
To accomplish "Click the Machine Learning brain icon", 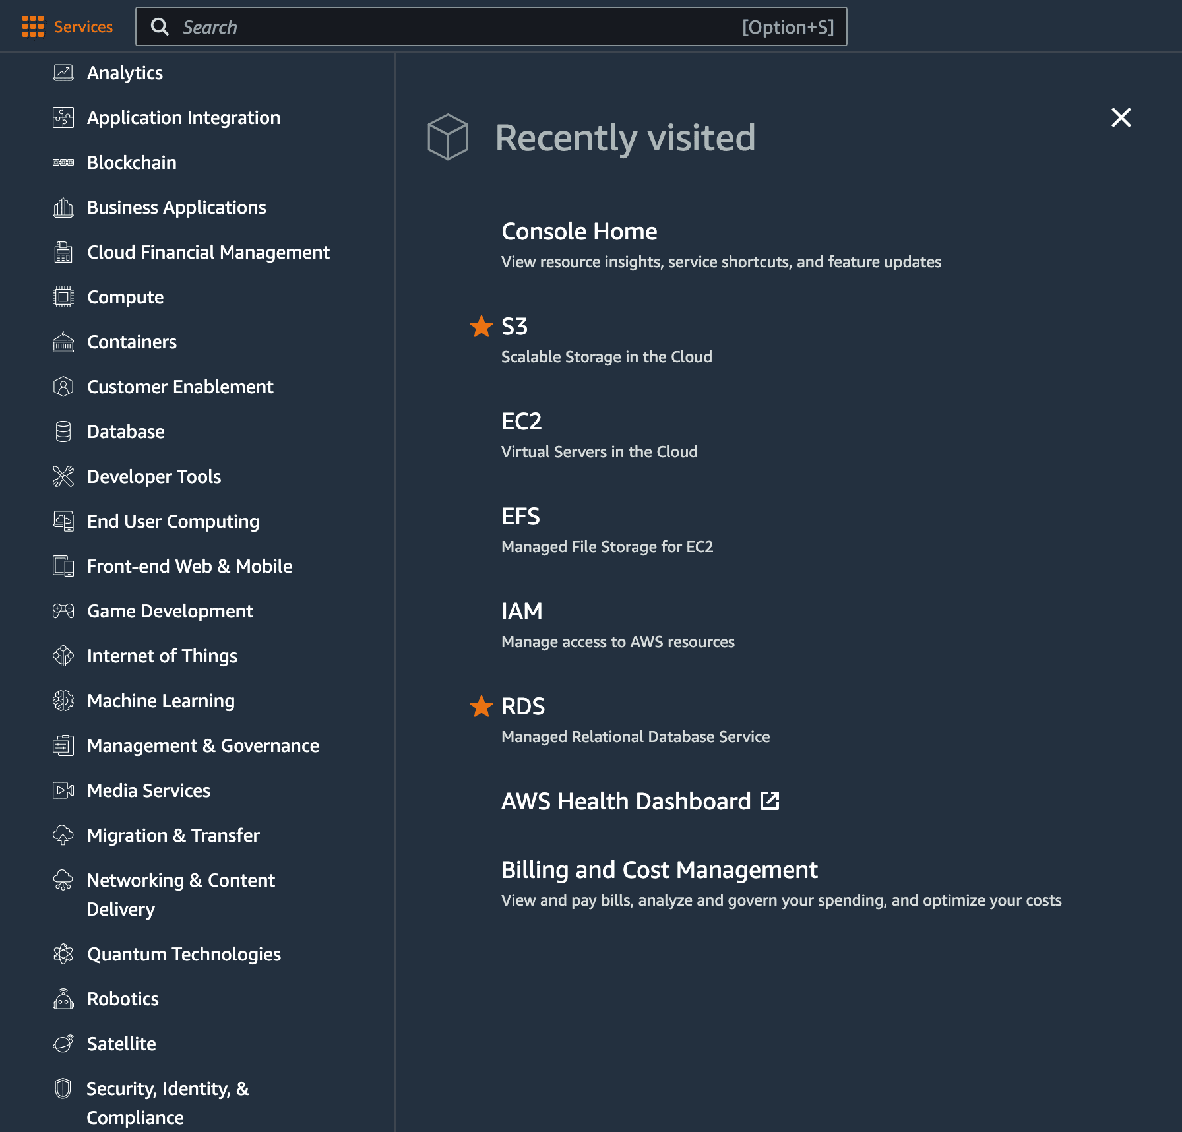I will [63, 701].
